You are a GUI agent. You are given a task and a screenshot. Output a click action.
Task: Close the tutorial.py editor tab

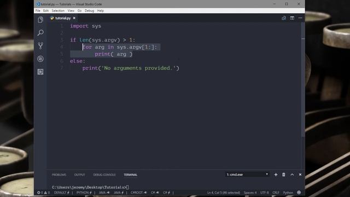[74, 18]
